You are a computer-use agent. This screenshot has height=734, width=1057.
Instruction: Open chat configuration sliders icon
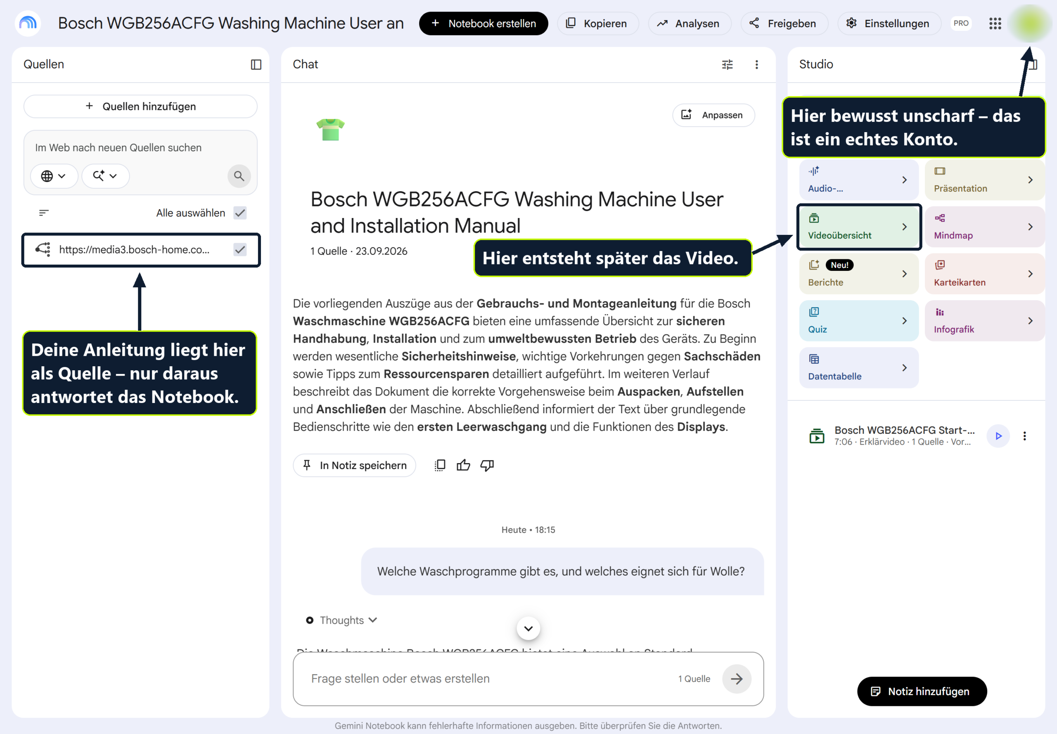[x=727, y=64]
